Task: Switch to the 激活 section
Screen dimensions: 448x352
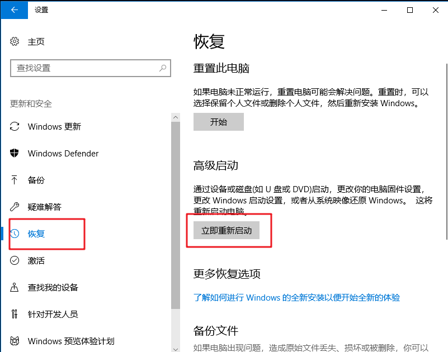Action: point(36,260)
